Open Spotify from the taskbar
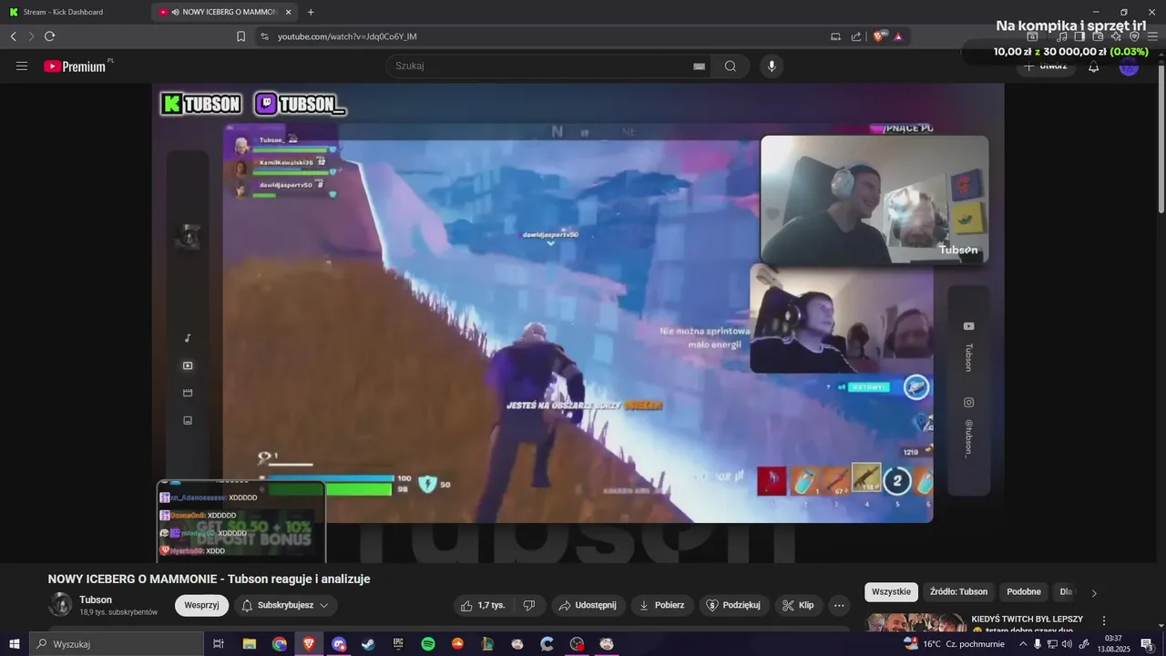The height and width of the screenshot is (656, 1166). tap(428, 643)
